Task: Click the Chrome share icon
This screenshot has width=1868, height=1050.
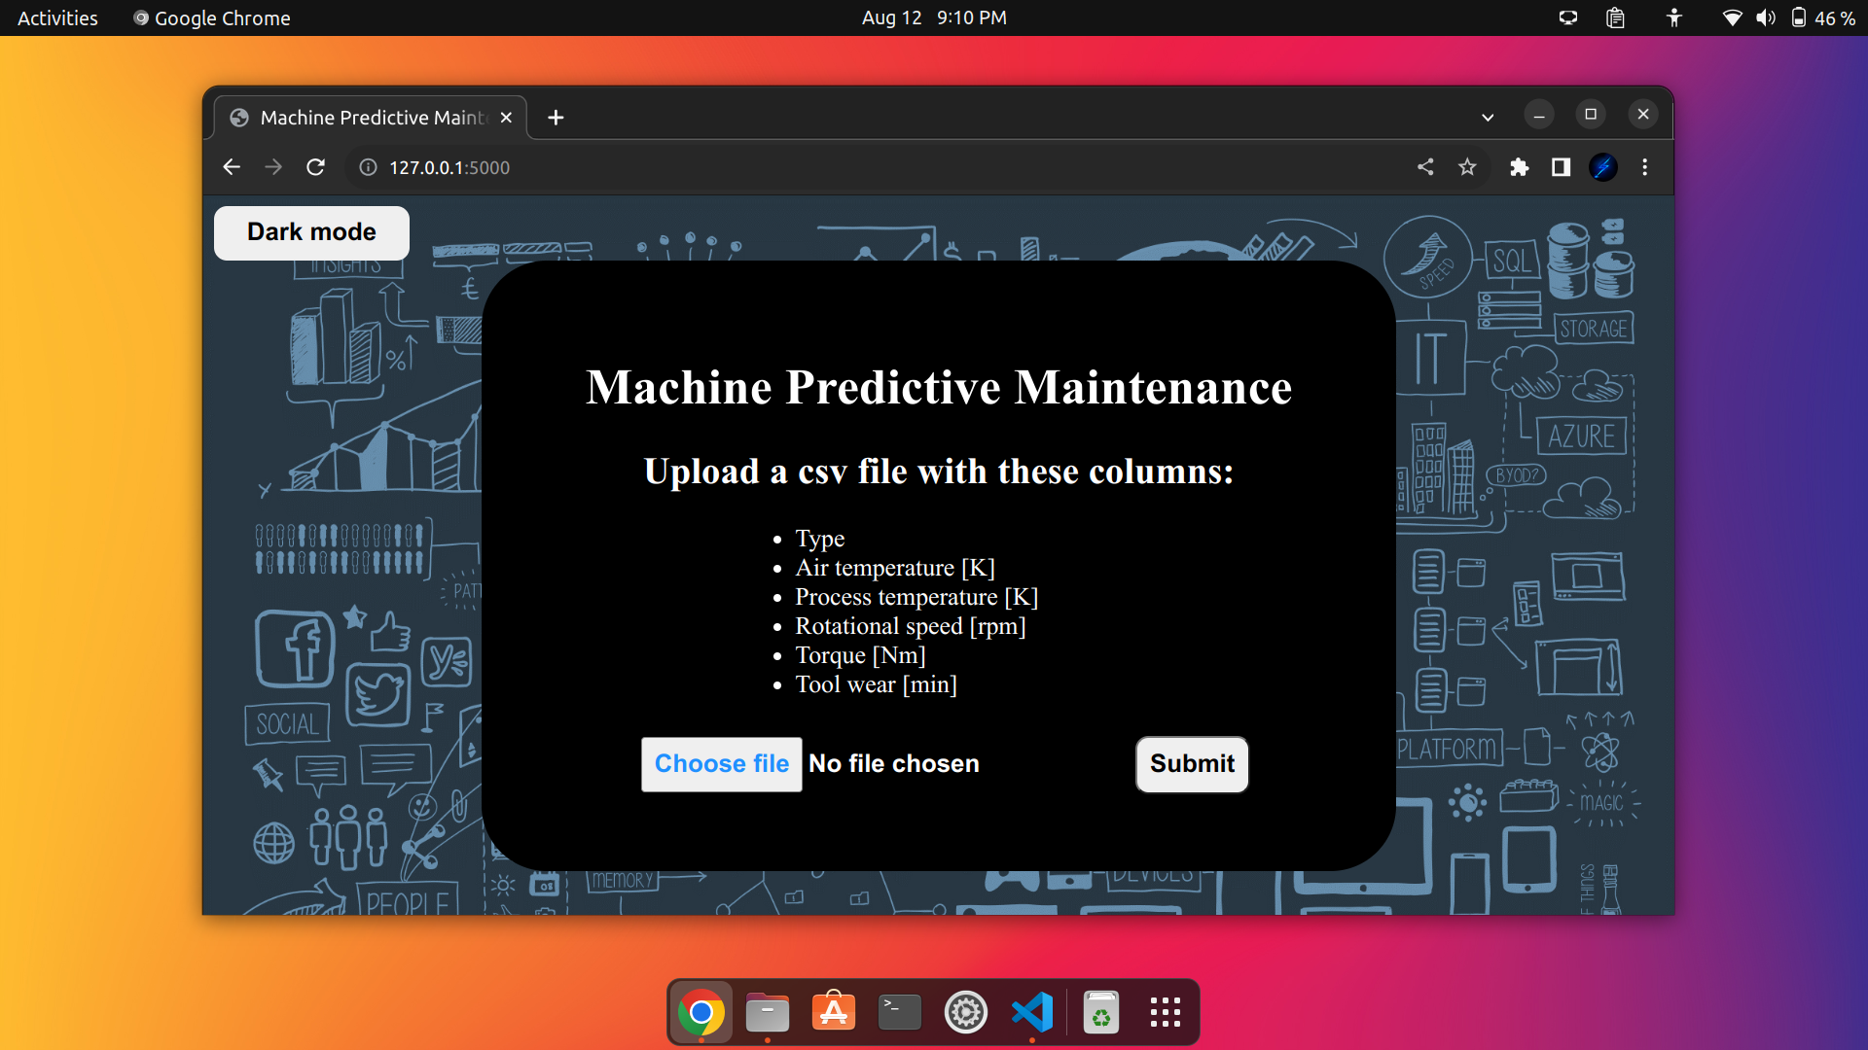Action: tap(1424, 168)
